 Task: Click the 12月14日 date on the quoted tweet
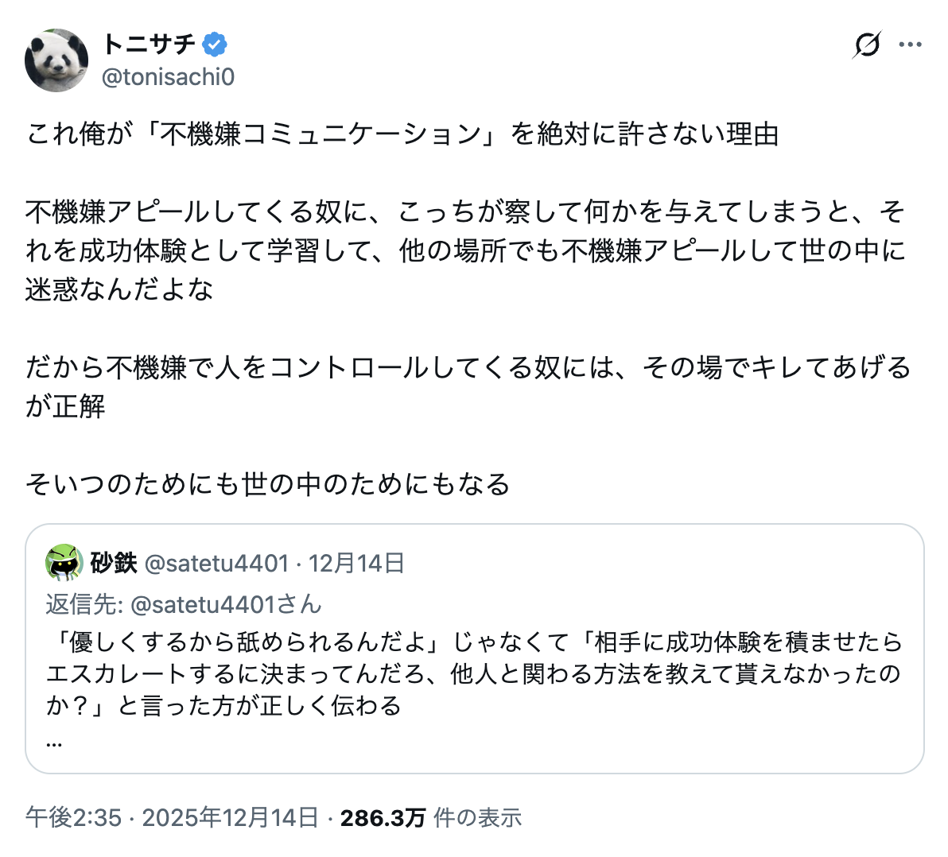point(356,563)
